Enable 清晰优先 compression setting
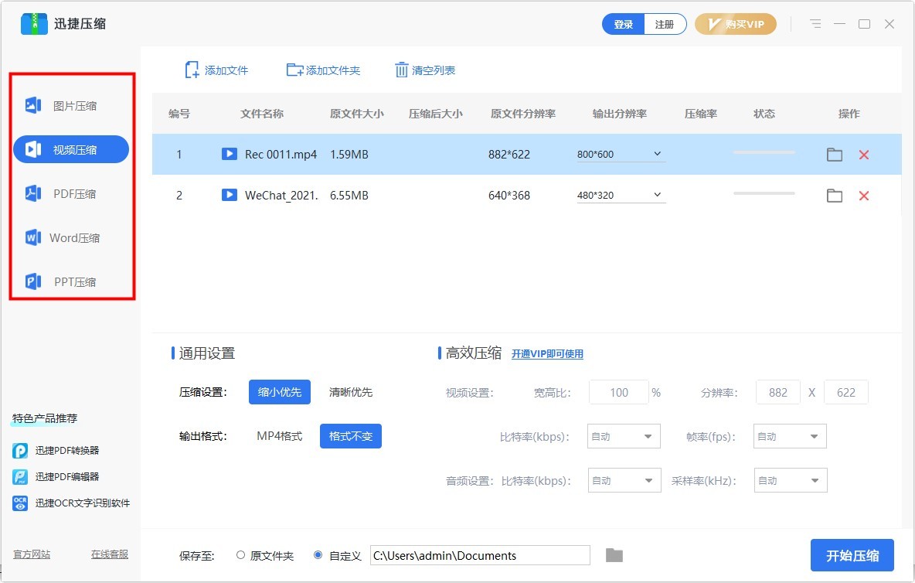Image resolution: width=915 pixels, height=583 pixels. pos(352,392)
